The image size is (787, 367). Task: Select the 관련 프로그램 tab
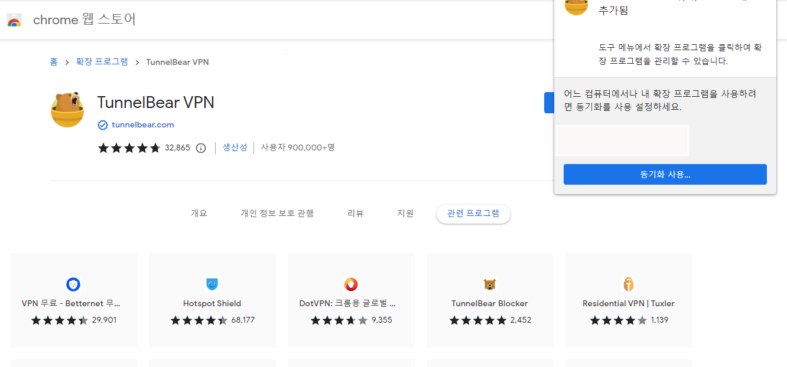pyautogui.click(x=473, y=214)
